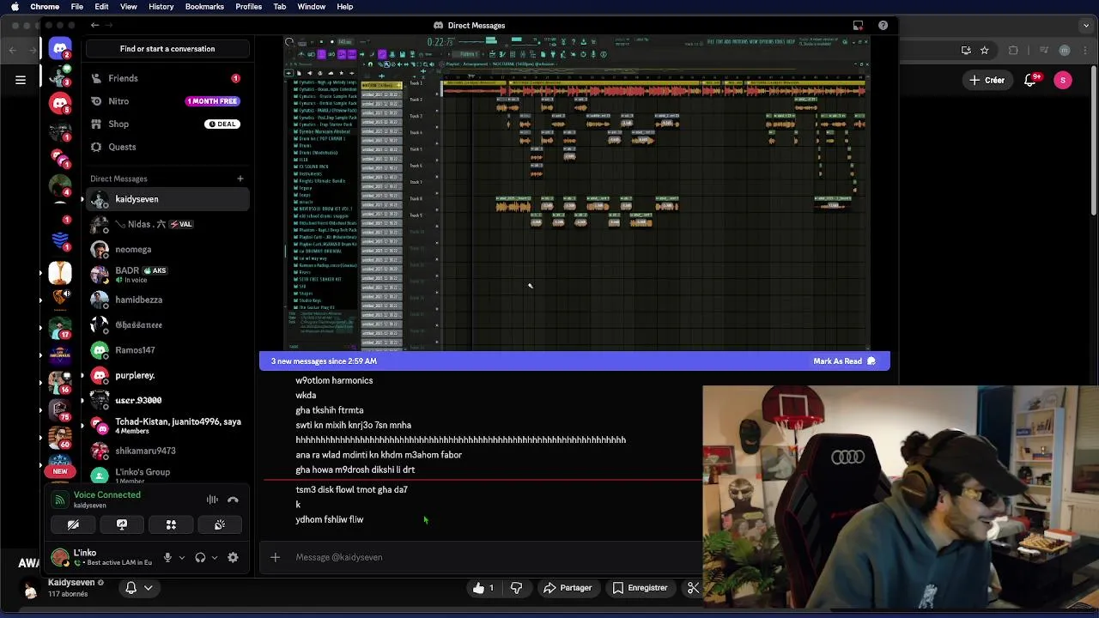
Task: Click the Partager share button
Action: 568,588
